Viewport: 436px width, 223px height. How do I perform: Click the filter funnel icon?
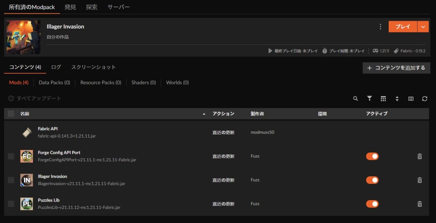(369, 98)
